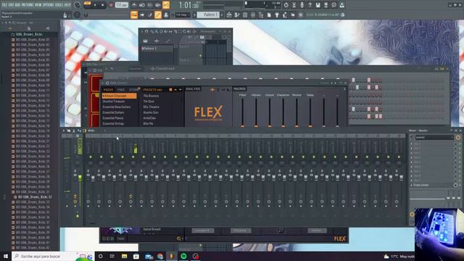Image resolution: width=464 pixels, height=261 pixels.
Task: Select Essential Pianos pack in FLEX
Action: [113, 118]
